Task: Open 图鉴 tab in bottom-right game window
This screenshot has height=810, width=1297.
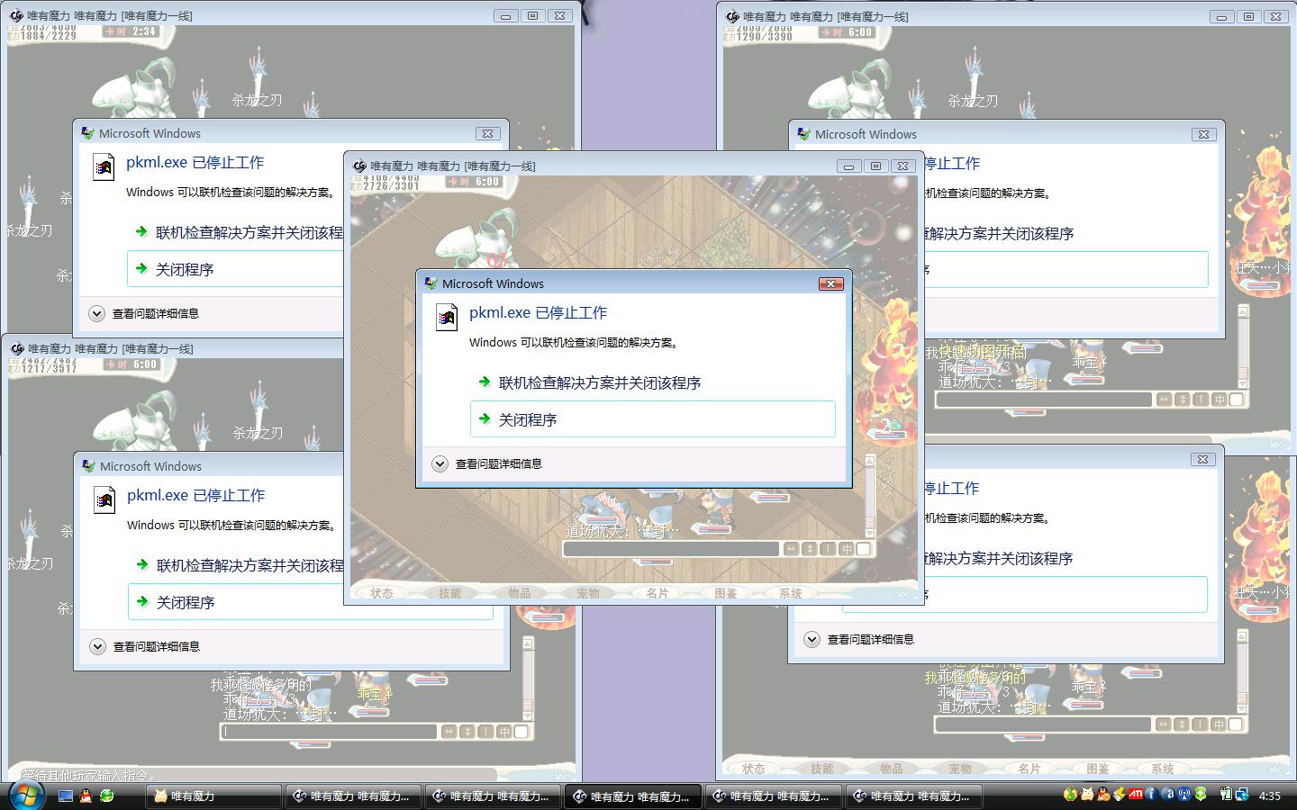Action: [1098, 769]
